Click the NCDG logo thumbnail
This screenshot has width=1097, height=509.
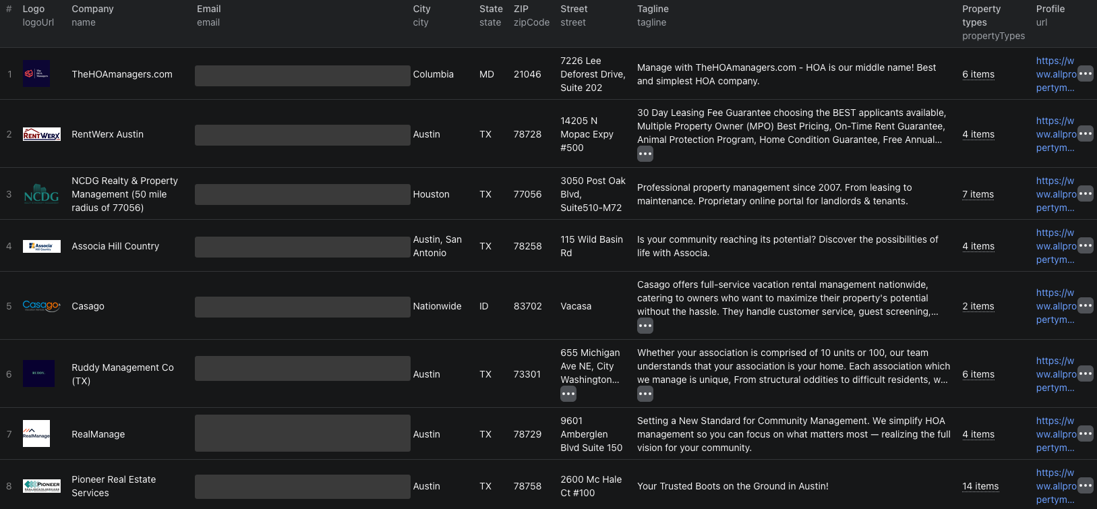pyautogui.click(x=42, y=194)
